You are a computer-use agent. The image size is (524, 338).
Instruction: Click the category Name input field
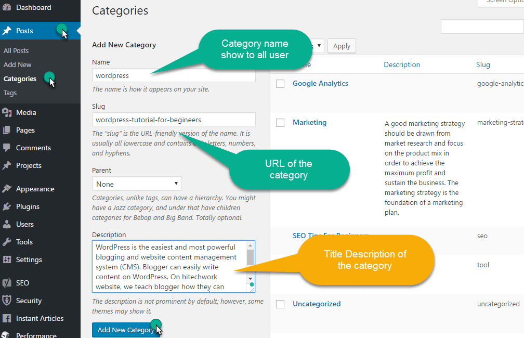(x=174, y=75)
